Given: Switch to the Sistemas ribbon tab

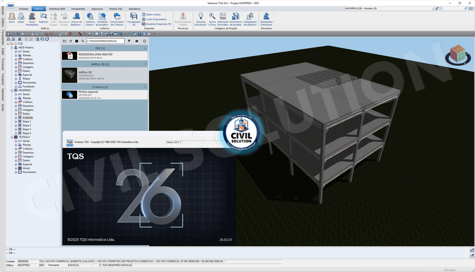Looking at the screenshot, I should click(x=23, y=9).
